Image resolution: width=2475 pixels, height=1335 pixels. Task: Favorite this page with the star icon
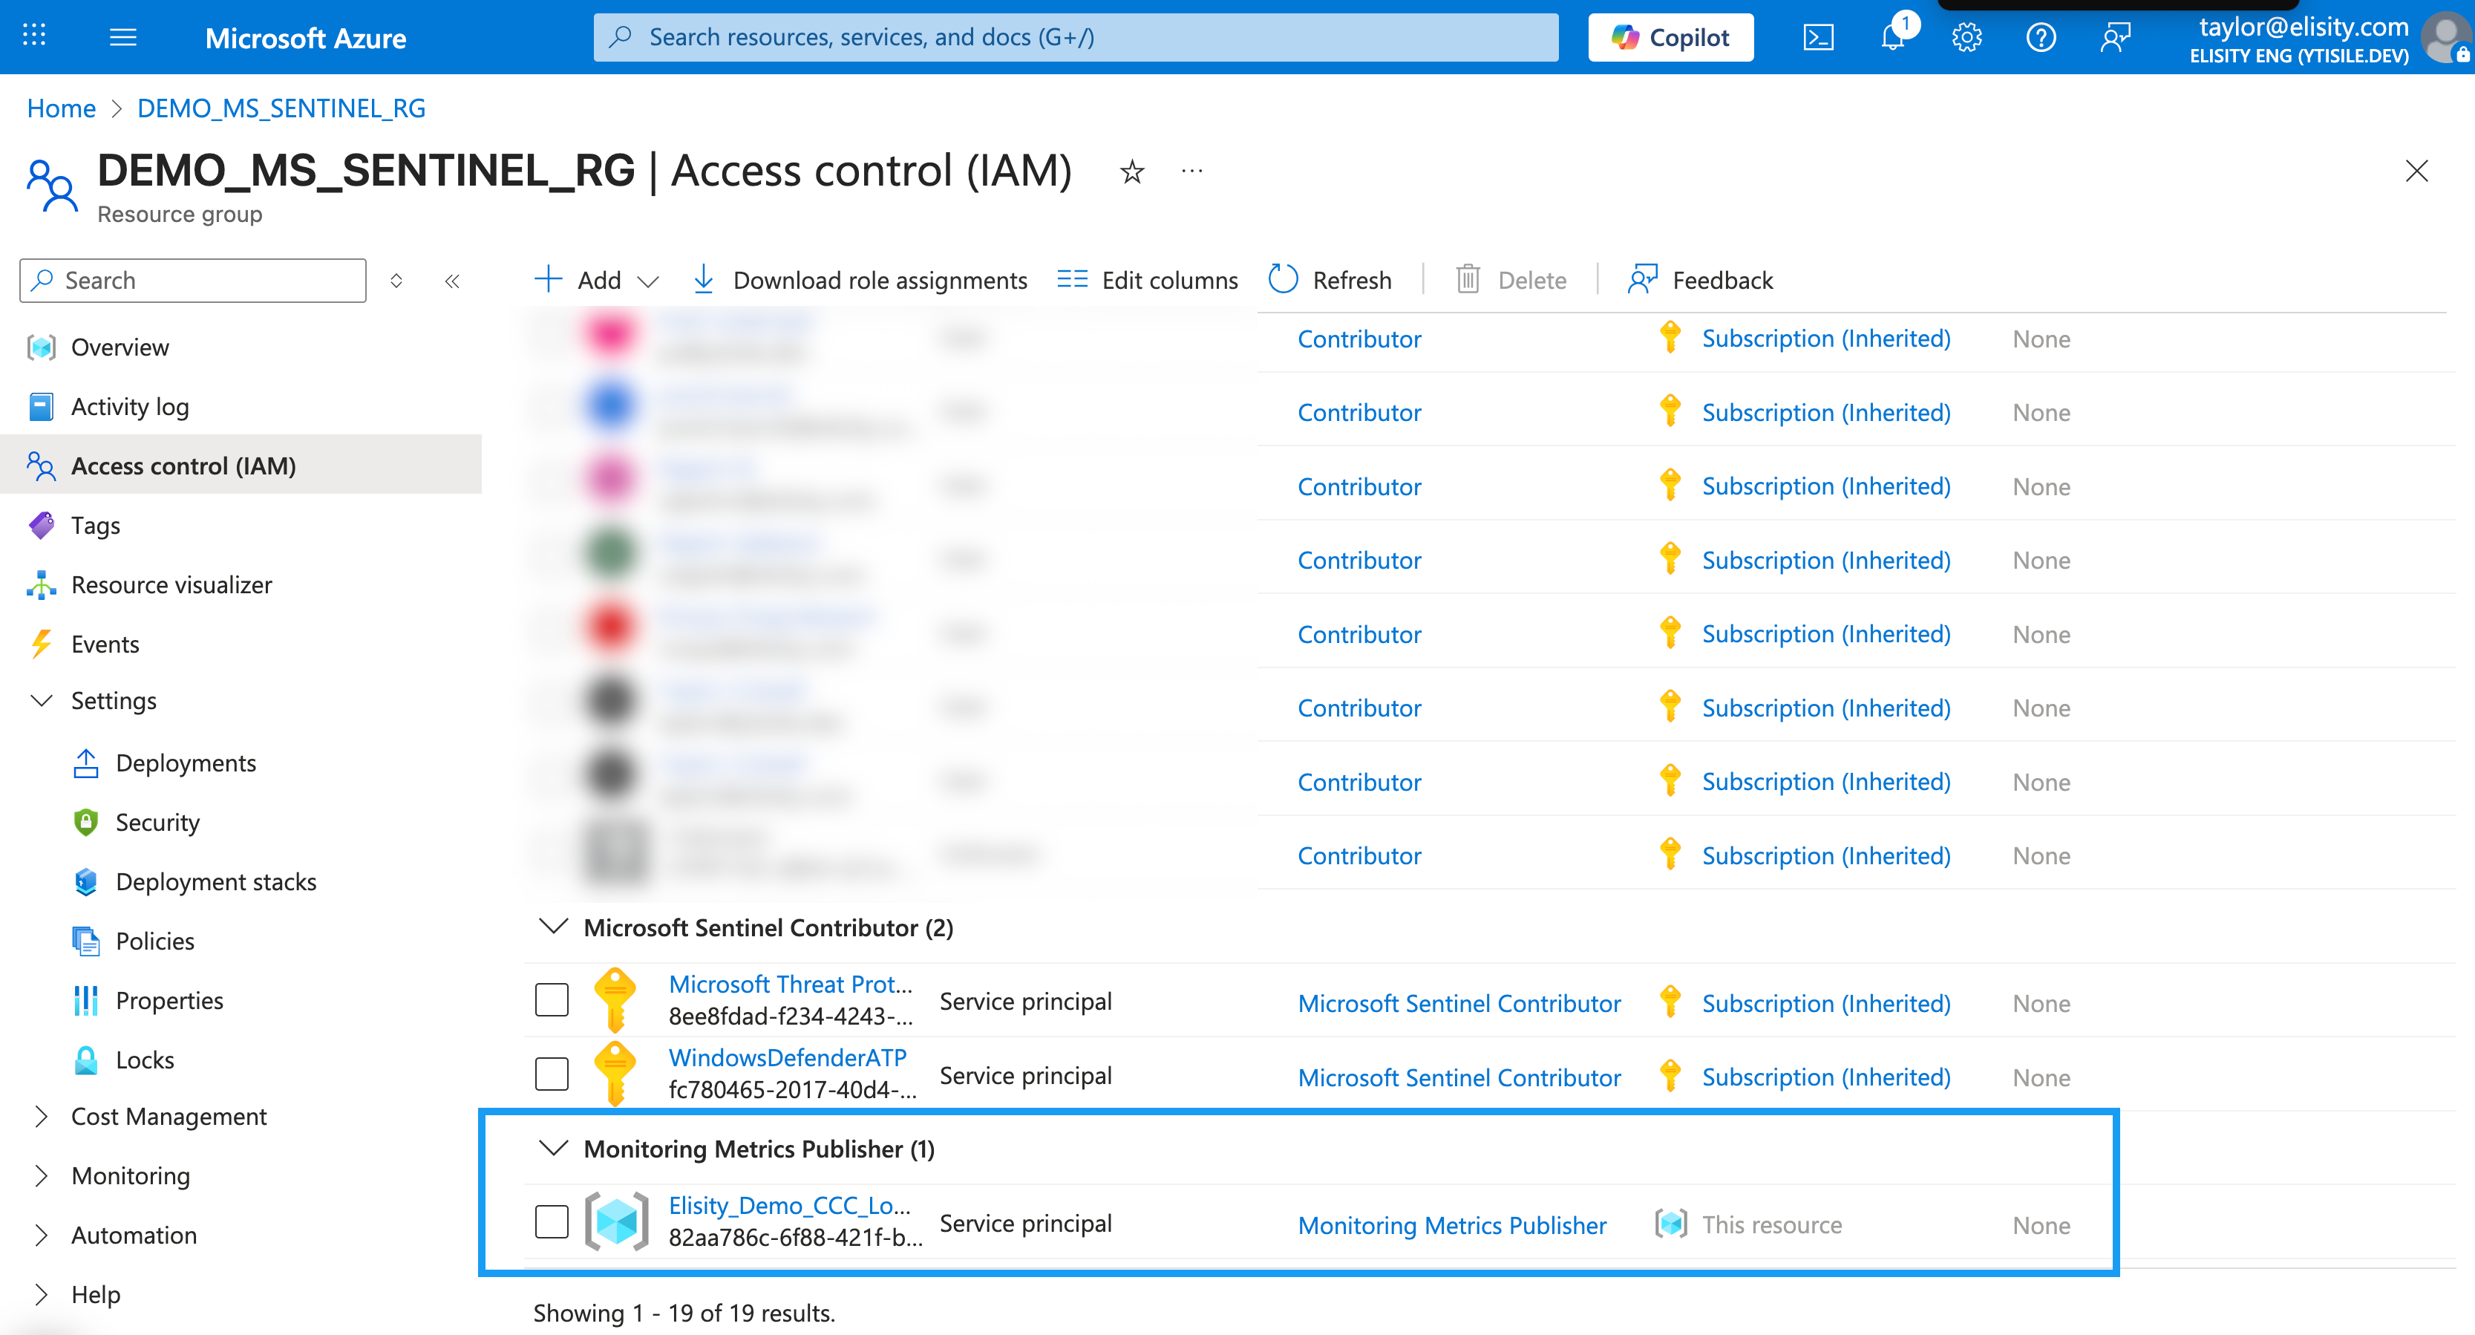pos(1132,172)
